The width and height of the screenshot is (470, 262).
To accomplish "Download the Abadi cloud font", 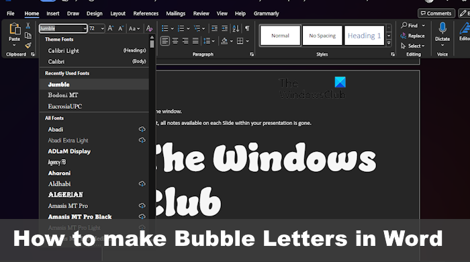I will pyautogui.click(x=142, y=129).
